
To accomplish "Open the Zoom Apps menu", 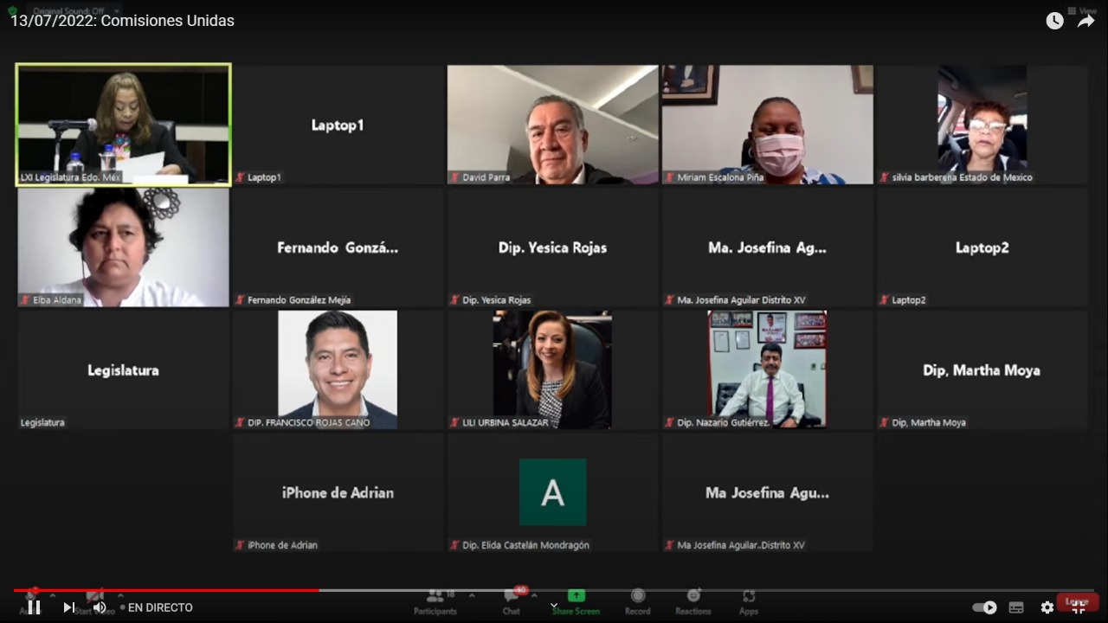I will click(x=749, y=601).
